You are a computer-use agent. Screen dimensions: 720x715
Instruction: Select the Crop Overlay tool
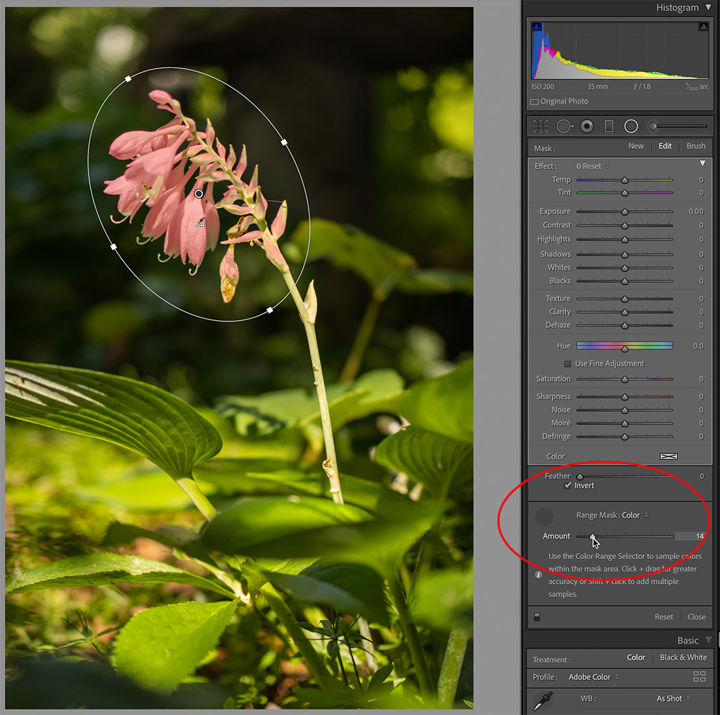pos(540,126)
